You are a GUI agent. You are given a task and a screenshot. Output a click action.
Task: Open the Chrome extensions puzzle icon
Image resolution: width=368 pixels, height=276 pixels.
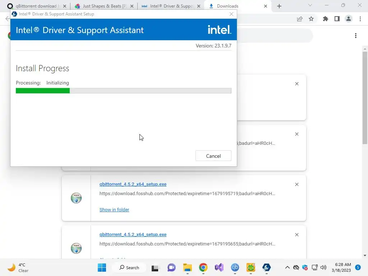pos(326,19)
